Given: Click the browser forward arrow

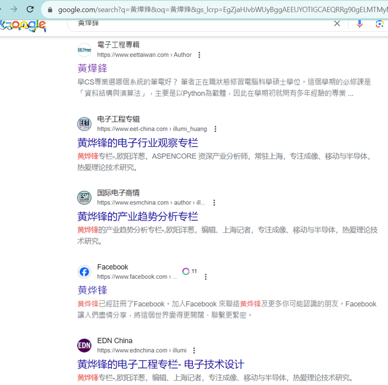Looking at the screenshot, I should coord(14,9).
